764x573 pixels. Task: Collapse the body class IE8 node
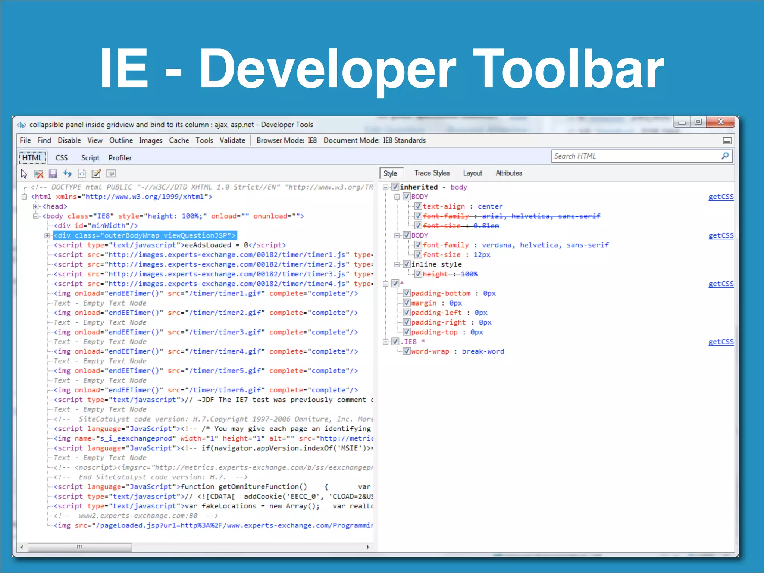[x=36, y=216]
